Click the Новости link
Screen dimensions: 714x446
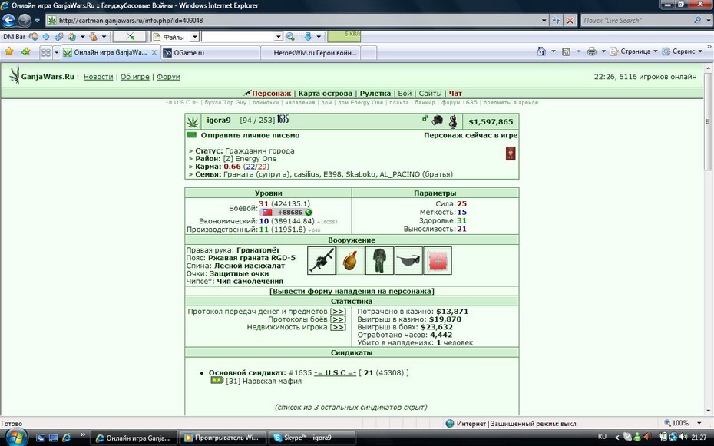[98, 77]
